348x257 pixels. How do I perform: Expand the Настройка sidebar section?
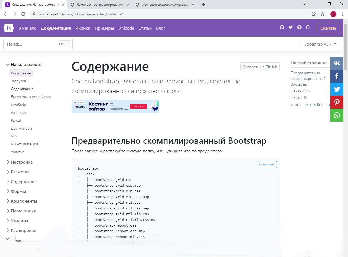(22, 162)
